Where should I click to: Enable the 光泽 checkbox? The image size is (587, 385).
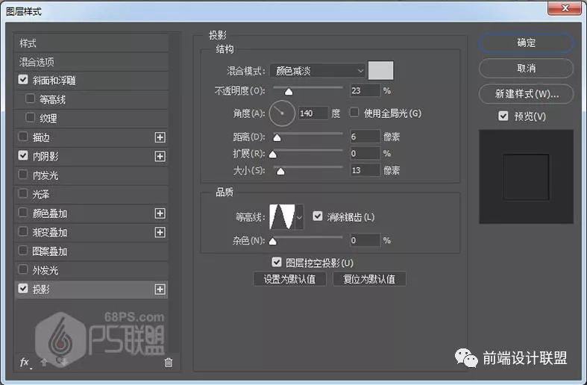pos(23,193)
